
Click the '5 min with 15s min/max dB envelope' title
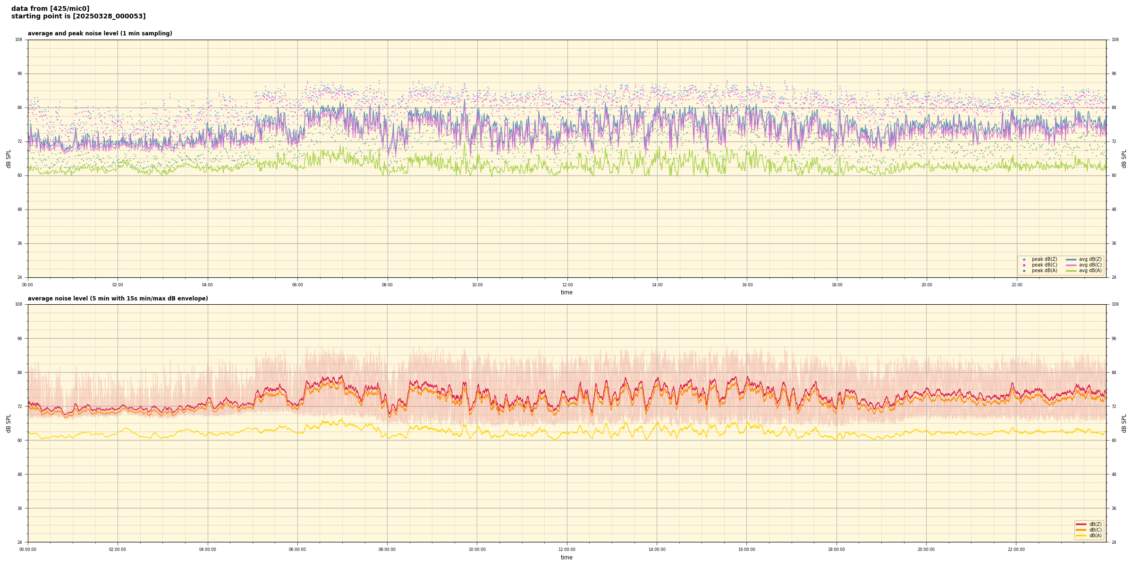coord(118,299)
